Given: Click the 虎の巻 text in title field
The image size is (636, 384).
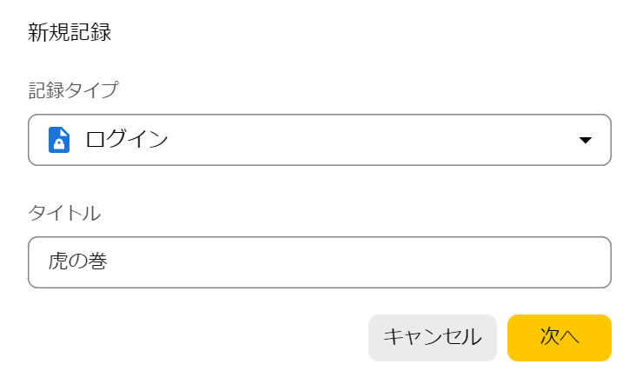Looking at the screenshot, I should (78, 262).
